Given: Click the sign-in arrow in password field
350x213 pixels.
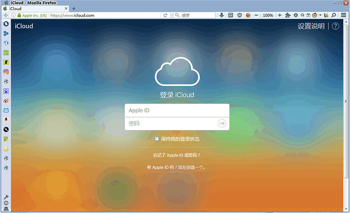Looking at the screenshot, I should click(222, 123).
